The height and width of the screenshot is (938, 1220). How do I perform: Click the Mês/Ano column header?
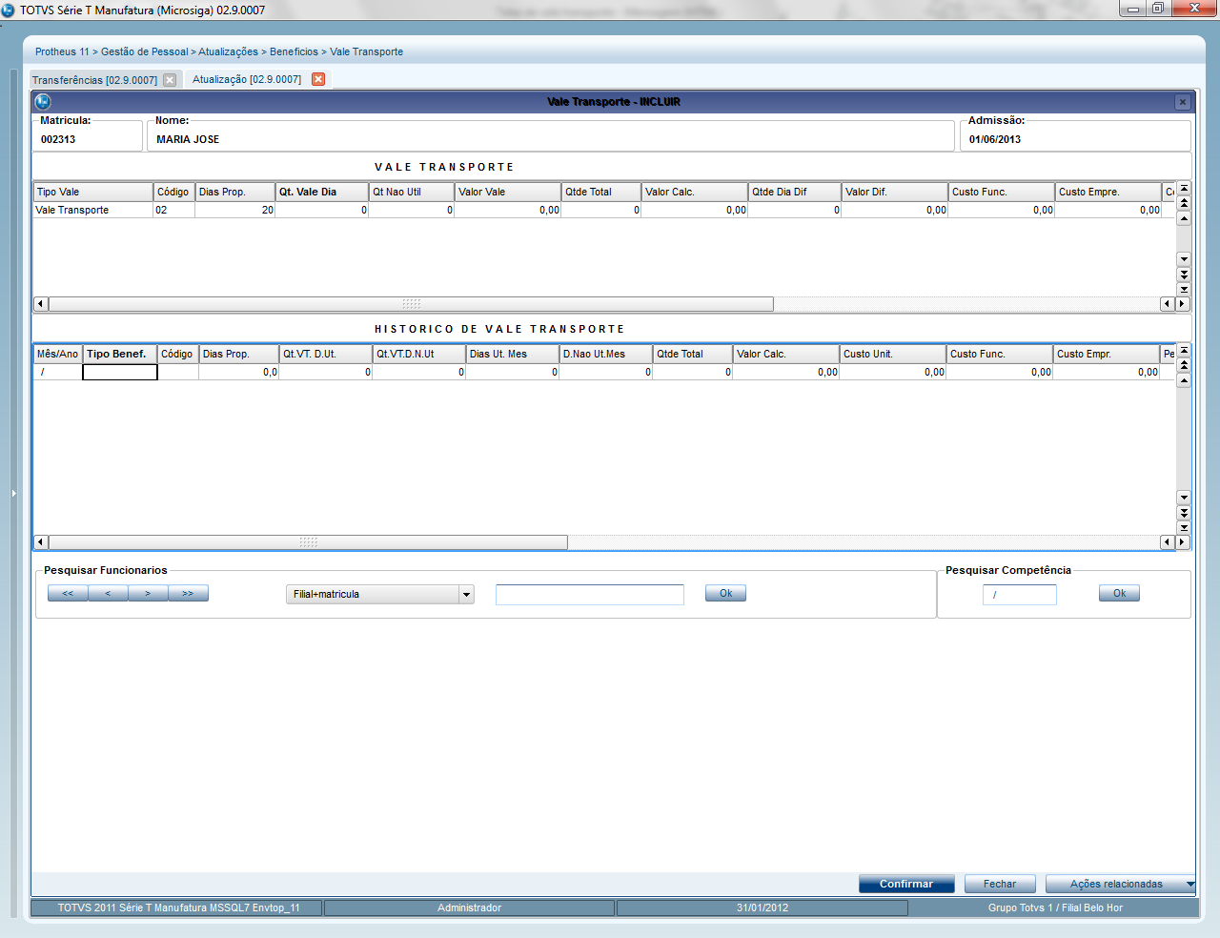(x=58, y=354)
